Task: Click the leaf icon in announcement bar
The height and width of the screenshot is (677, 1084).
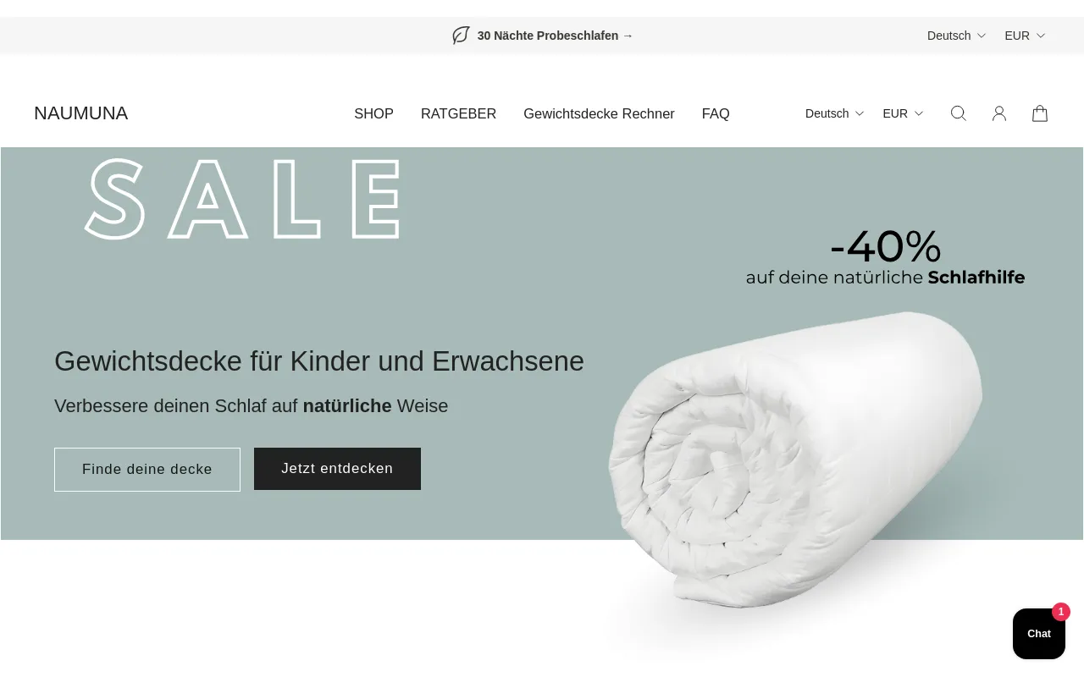Action: click(x=461, y=36)
